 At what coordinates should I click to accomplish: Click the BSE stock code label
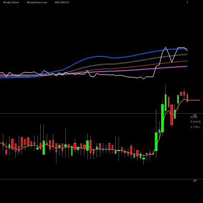62,2
